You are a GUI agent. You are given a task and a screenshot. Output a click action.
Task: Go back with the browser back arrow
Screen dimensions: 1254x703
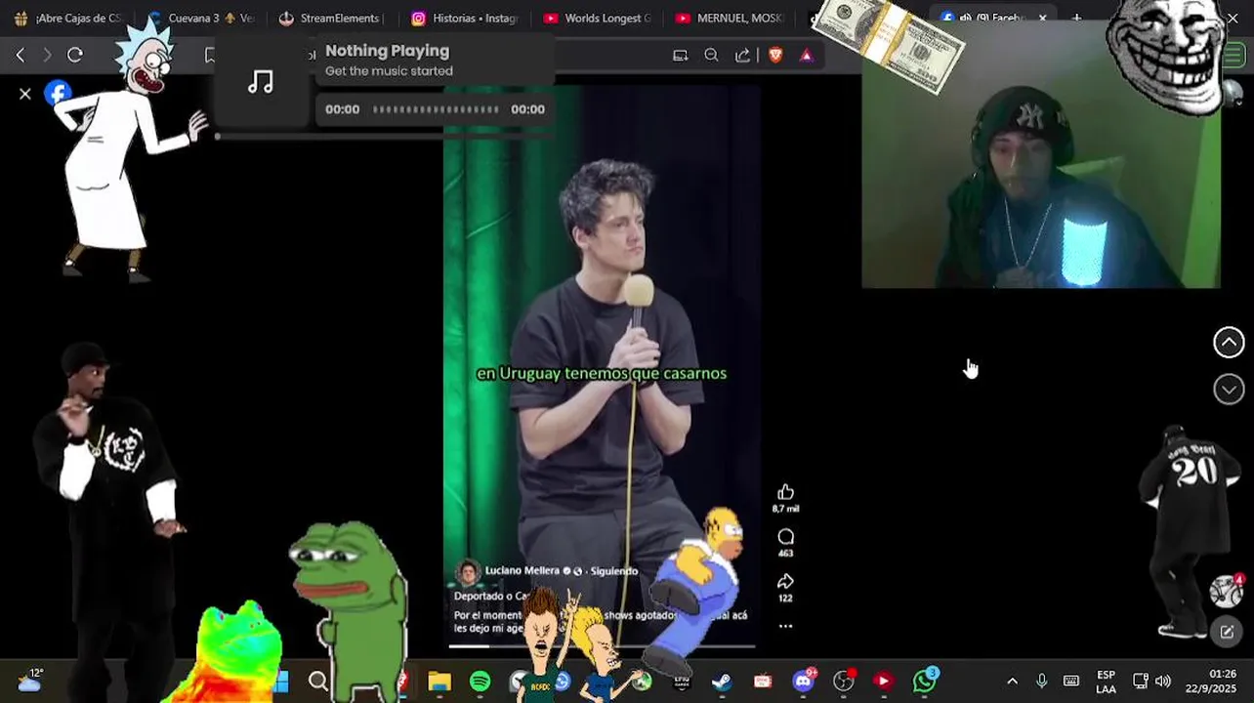pyautogui.click(x=21, y=56)
